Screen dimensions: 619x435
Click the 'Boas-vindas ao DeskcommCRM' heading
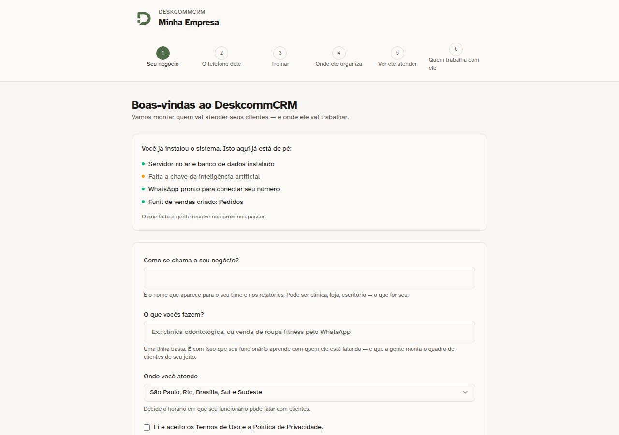pyautogui.click(x=214, y=105)
